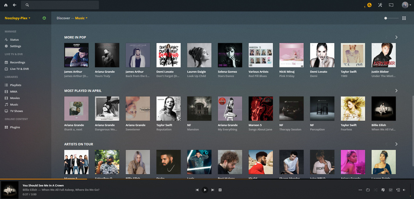Click the green server secure-connection icon

pyautogui.click(x=44, y=18)
